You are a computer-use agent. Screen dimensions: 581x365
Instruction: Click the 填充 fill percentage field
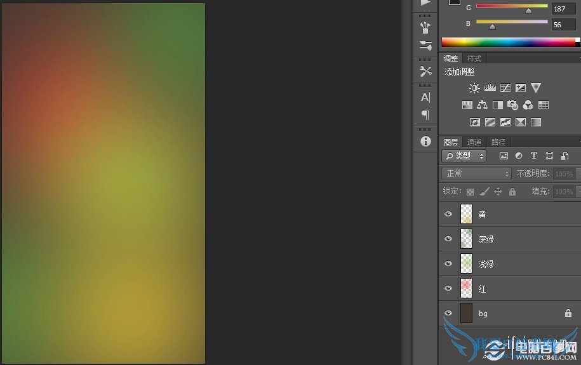564,192
